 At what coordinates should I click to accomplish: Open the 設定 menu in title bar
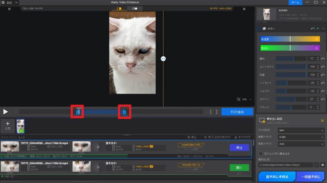pyautogui.click(x=10, y=2)
